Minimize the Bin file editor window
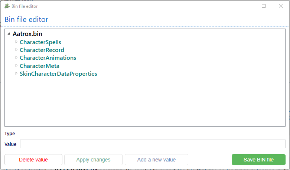Screen dimensions: 290x170 (247, 6)
